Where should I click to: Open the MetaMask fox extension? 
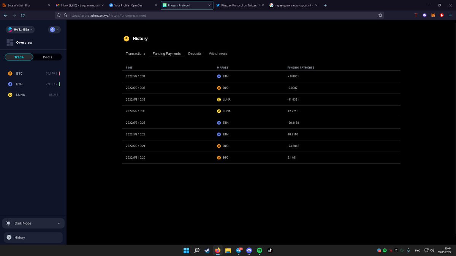click(433, 15)
